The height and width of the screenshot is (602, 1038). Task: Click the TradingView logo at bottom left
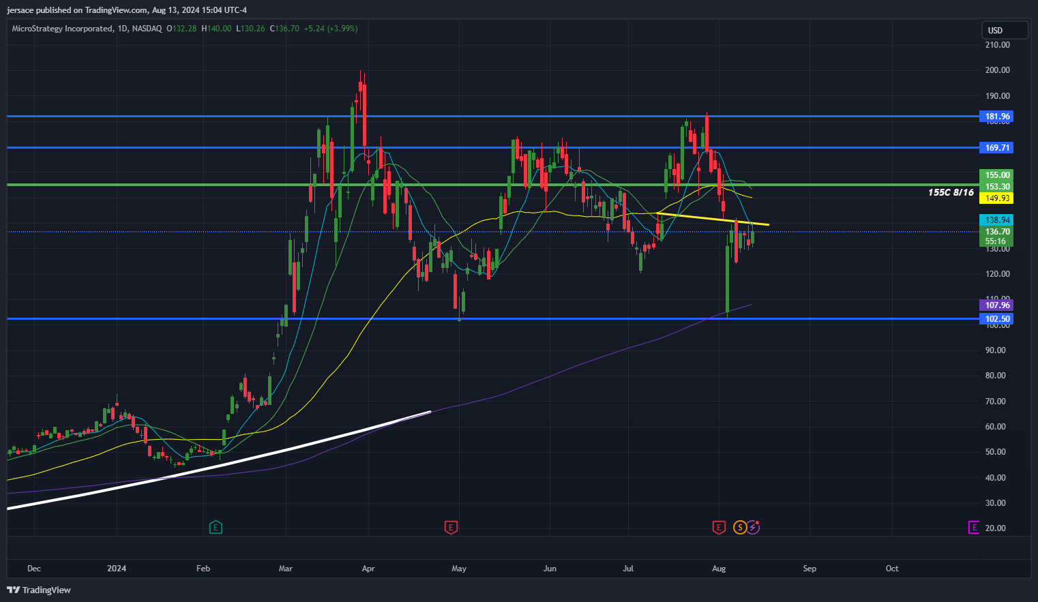[39, 590]
